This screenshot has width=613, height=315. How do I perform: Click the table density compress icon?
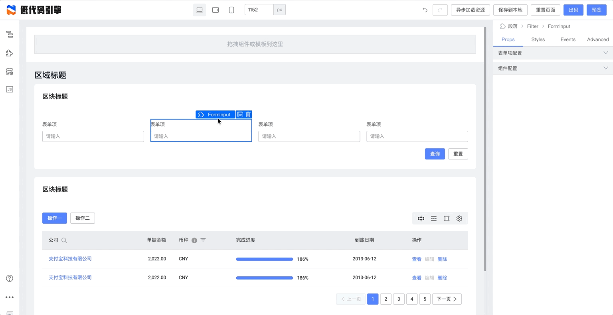click(421, 219)
